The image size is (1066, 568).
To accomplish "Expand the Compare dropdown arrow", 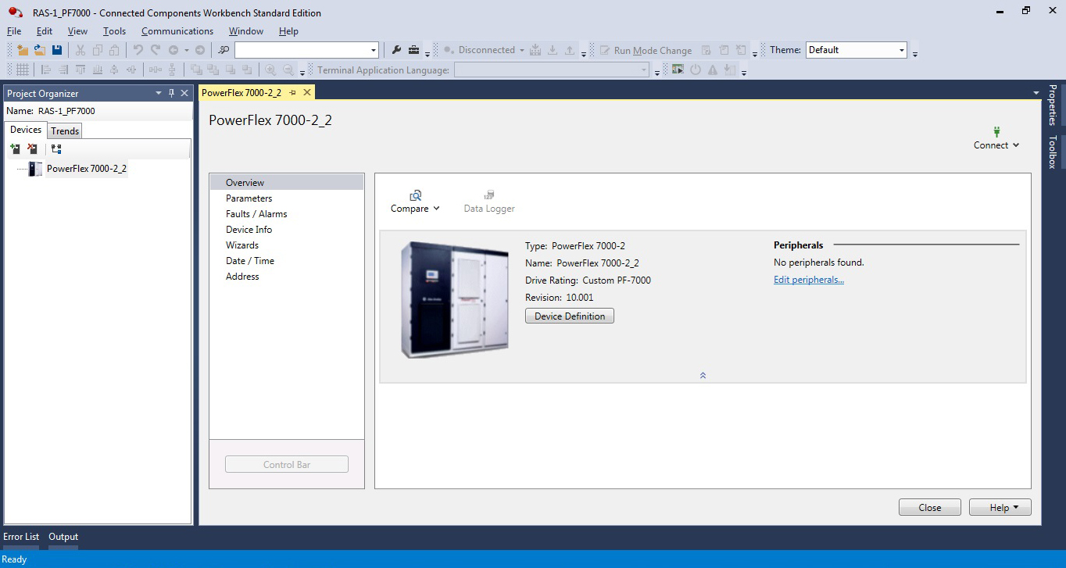I will (436, 209).
